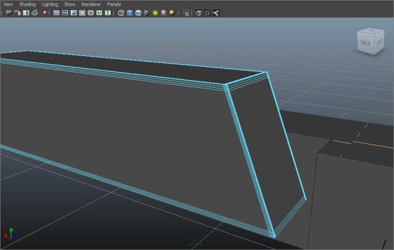Click High Quality rendering gold sphere

click(x=172, y=13)
